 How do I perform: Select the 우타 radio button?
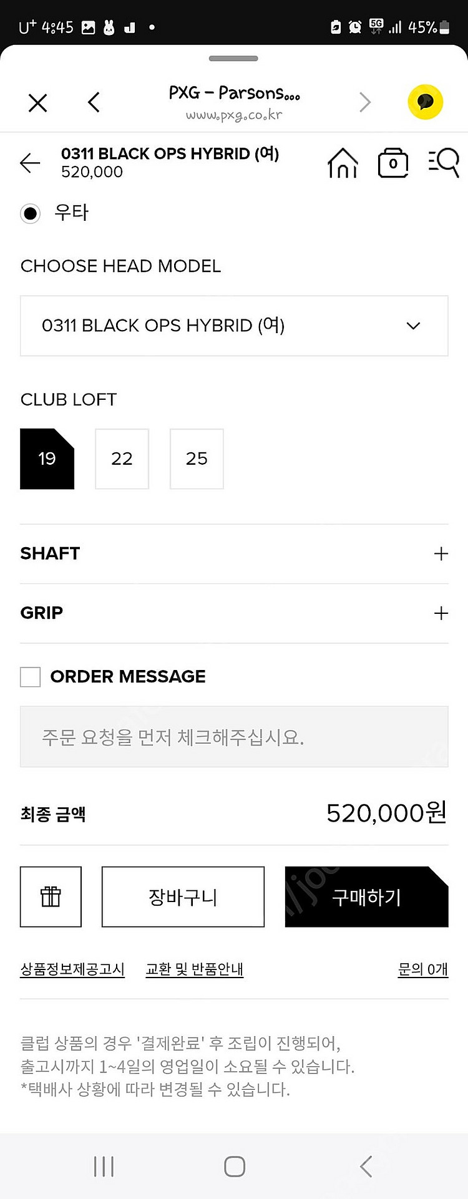pos(30,213)
